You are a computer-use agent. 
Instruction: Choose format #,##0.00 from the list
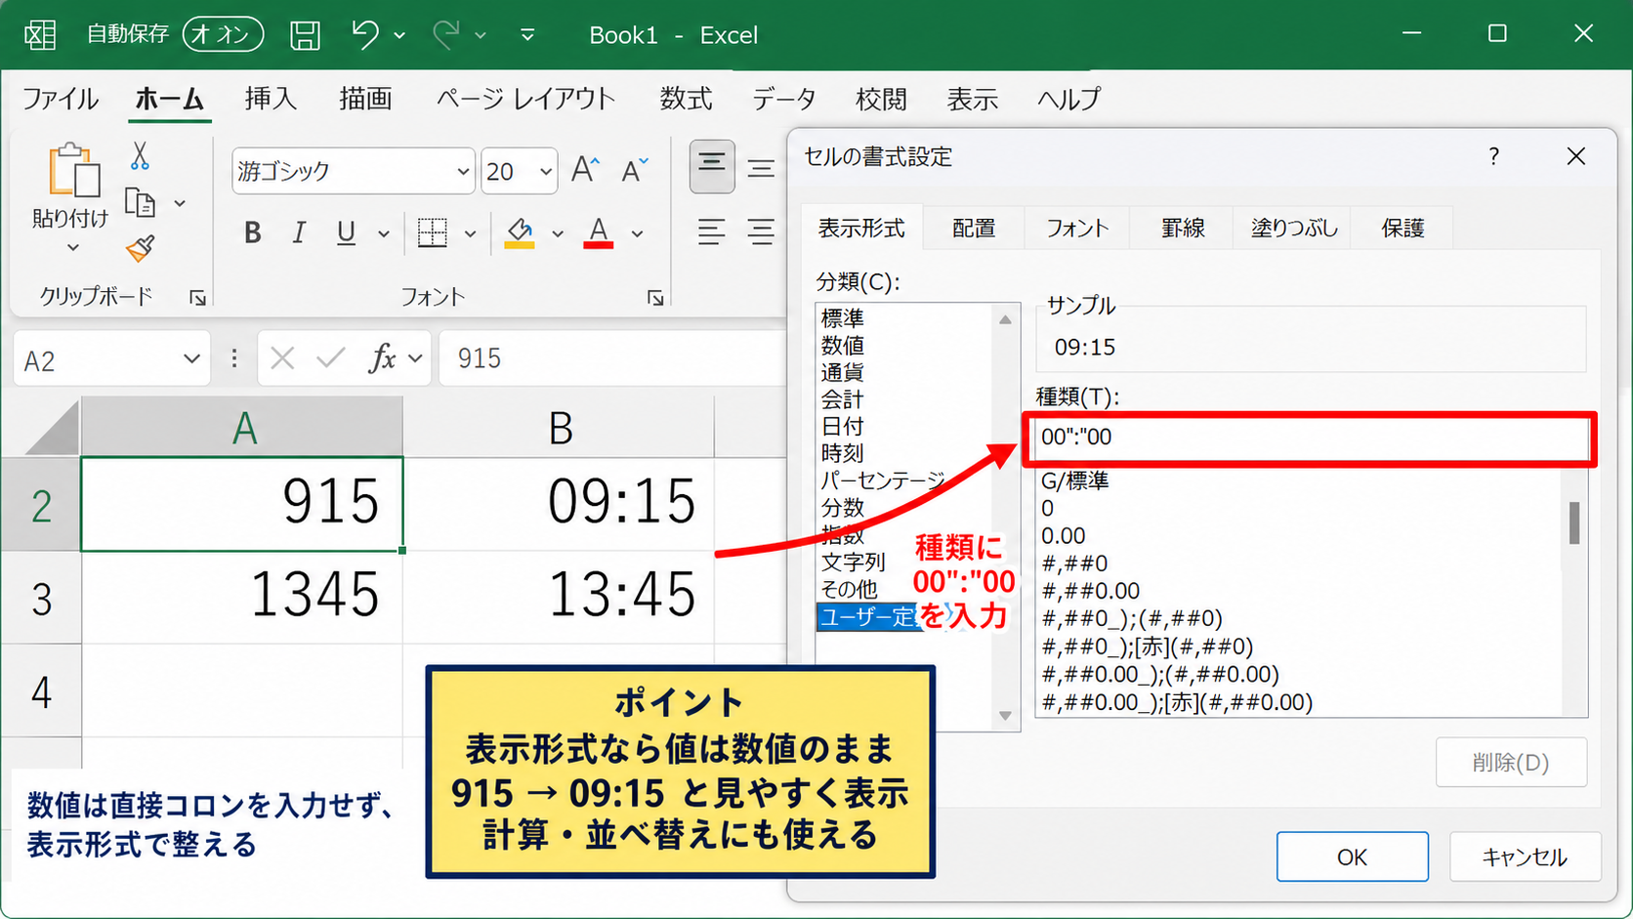pyautogui.click(x=1091, y=591)
